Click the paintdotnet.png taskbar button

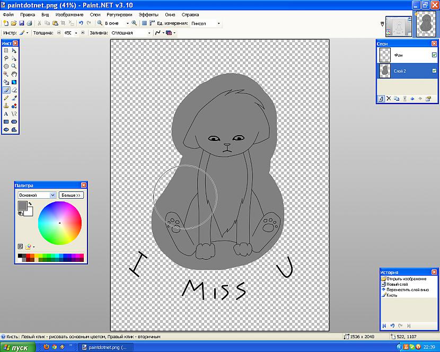pyautogui.click(x=105, y=347)
